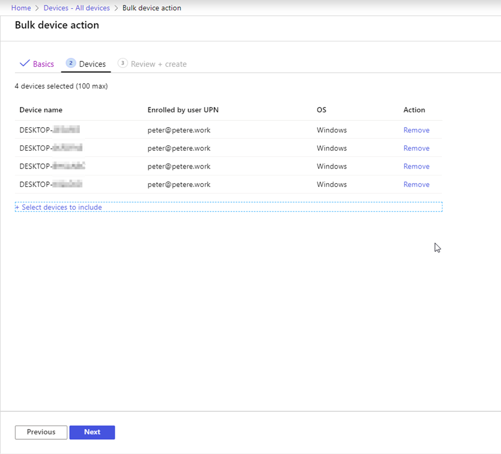Remove the fourth device in the list
The height and width of the screenshot is (454, 501).
click(x=416, y=184)
